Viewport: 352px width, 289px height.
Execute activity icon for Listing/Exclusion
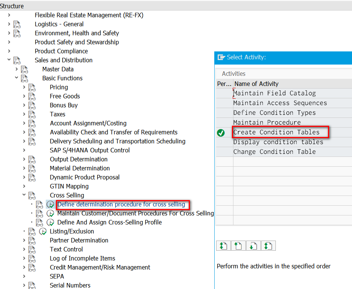tap(43, 231)
